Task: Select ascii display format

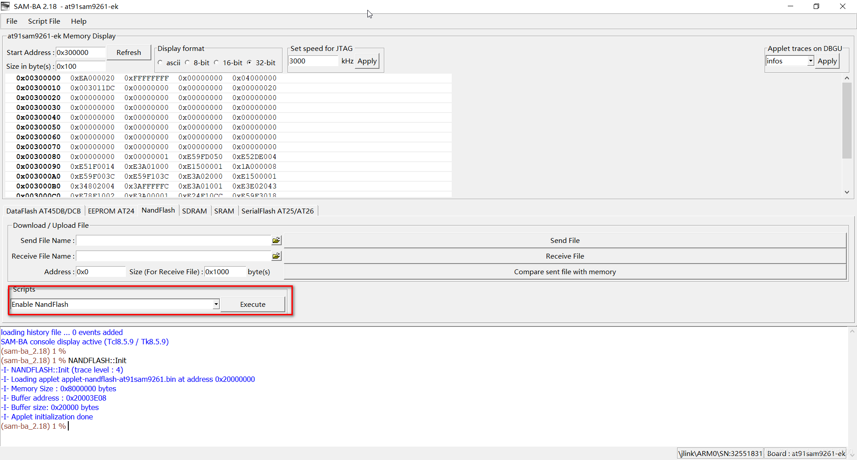Action: click(x=160, y=63)
